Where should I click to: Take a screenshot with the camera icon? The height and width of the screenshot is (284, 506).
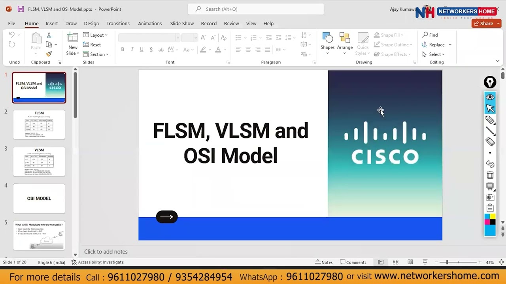click(490, 197)
